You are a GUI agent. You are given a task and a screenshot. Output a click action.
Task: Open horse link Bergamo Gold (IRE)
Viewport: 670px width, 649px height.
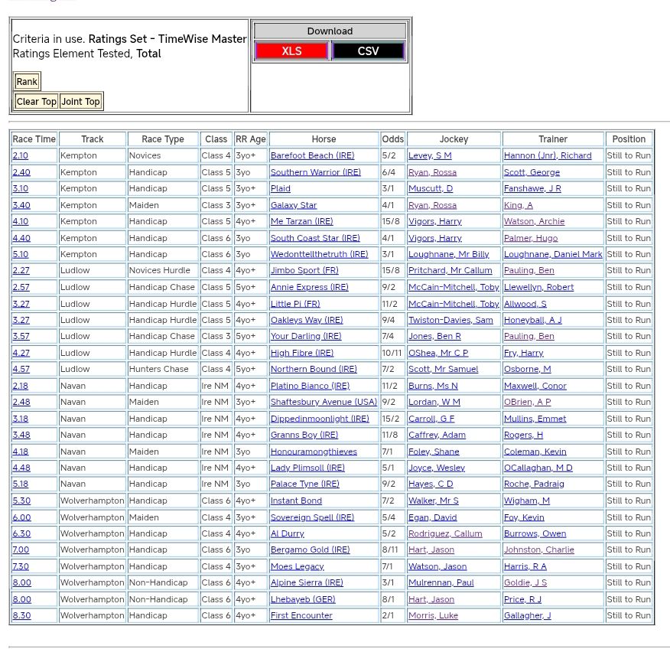[x=310, y=550]
